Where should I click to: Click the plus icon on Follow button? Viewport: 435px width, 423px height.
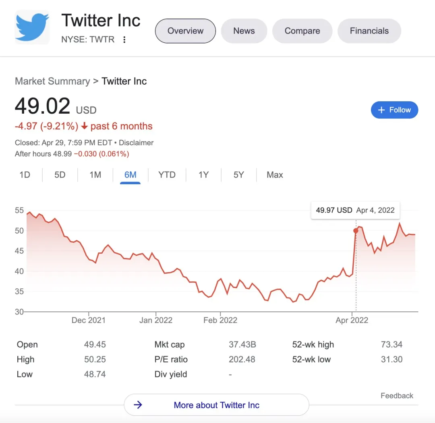click(381, 110)
